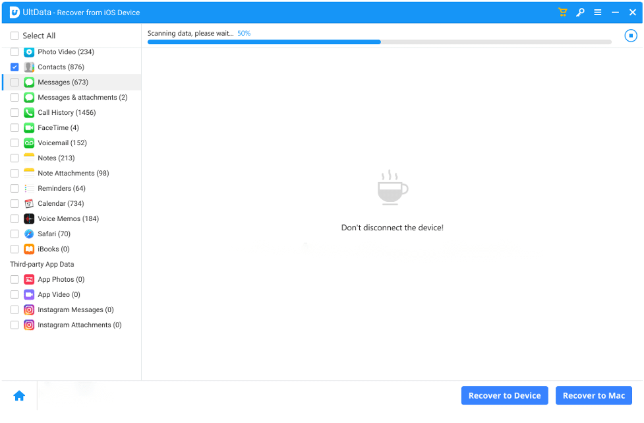
Task: Click the UltData logo in title bar
Action: (x=15, y=13)
